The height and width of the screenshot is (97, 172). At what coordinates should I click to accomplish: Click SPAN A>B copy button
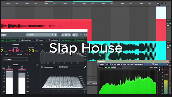[x=115, y=65]
